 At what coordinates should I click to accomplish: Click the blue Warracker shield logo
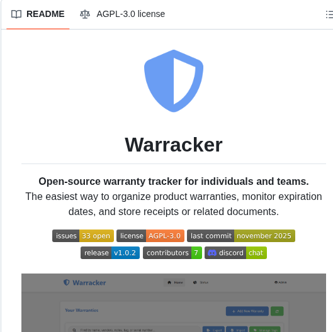pyautogui.click(x=174, y=81)
